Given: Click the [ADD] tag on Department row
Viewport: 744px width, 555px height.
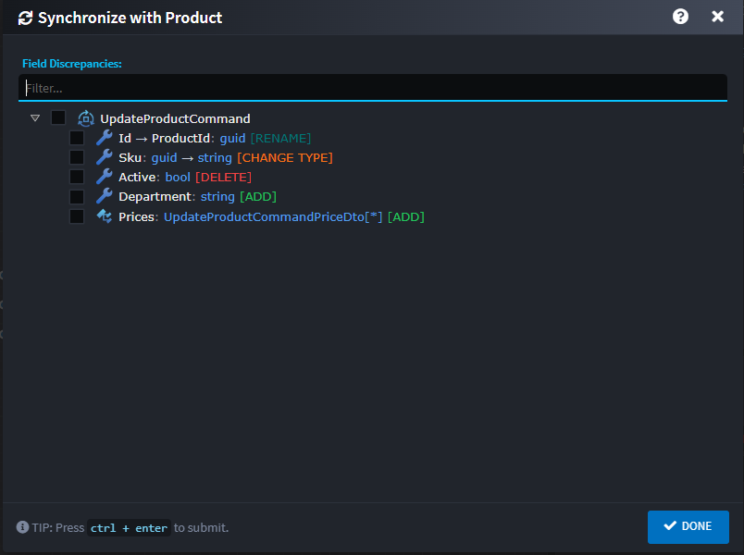Looking at the screenshot, I should (x=258, y=196).
